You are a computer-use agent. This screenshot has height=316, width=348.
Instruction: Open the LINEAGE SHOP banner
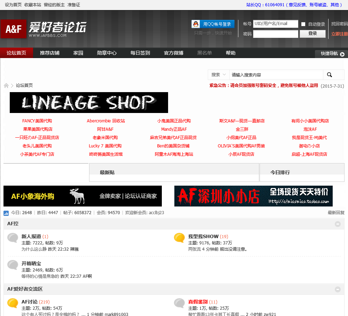tap(89, 103)
